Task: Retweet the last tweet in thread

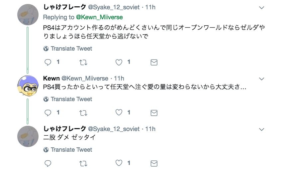Action: [x=84, y=163]
